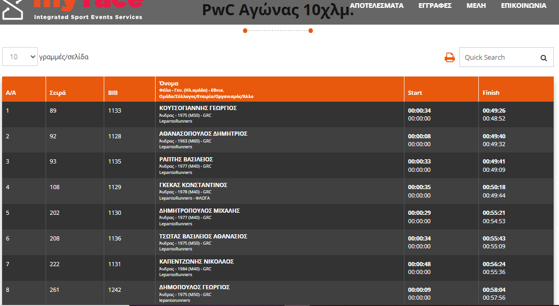Click the left orange dot on the title divider
The width and height of the screenshot is (559, 306).
coord(245,31)
